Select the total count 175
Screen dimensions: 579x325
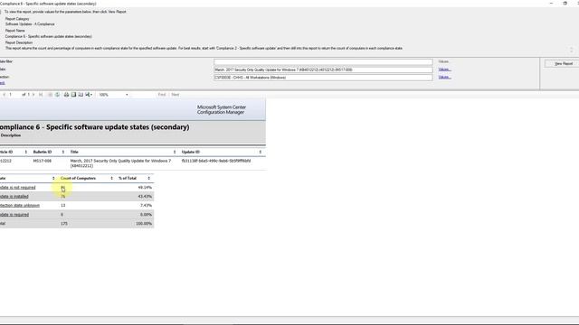click(x=64, y=224)
